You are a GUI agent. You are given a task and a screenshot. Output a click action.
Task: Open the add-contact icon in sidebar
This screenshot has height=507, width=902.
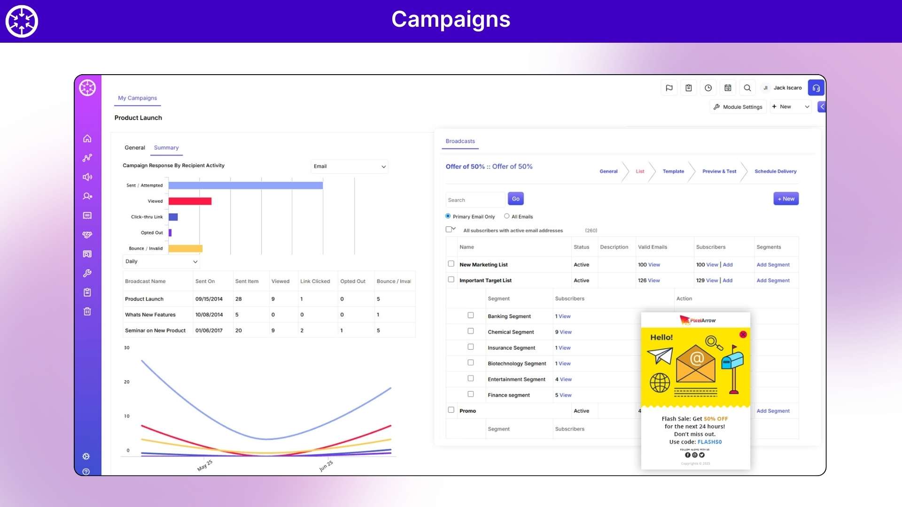87,196
